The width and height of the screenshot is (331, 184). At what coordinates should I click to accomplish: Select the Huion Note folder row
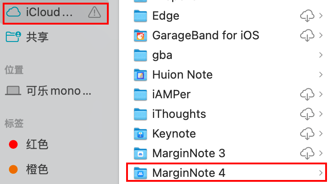[x=226, y=75]
